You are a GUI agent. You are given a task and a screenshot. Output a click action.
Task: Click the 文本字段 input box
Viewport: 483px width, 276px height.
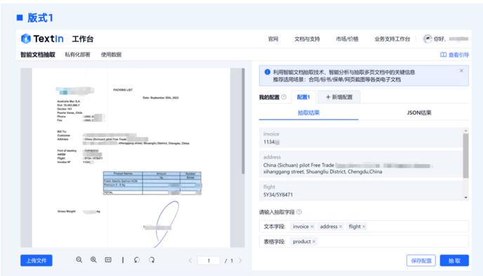click(364, 226)
